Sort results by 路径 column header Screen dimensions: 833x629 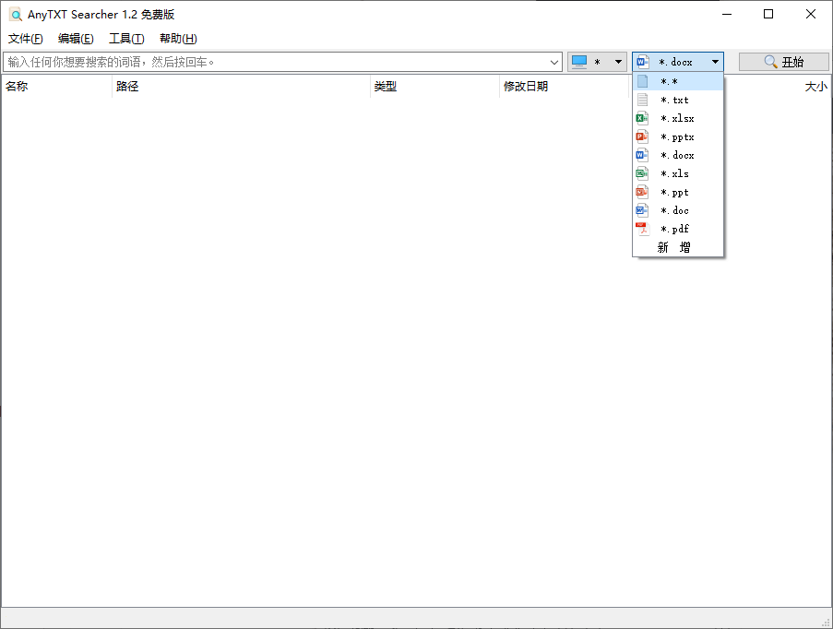point(241,87)
